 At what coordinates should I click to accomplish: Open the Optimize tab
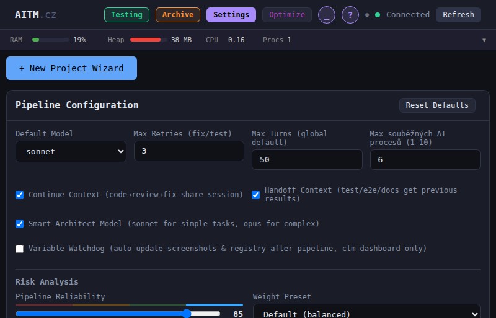click(x=287, y=15)
